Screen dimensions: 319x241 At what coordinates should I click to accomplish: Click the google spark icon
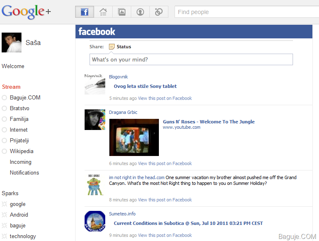click(x=4, y=204)
